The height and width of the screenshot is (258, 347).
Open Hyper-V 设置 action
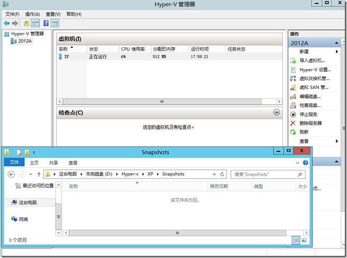pos(315,70)
